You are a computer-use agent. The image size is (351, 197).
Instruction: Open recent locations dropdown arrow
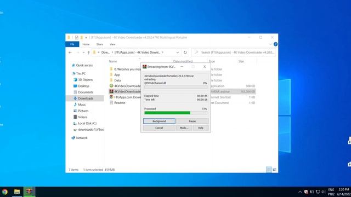click(83, 53)
